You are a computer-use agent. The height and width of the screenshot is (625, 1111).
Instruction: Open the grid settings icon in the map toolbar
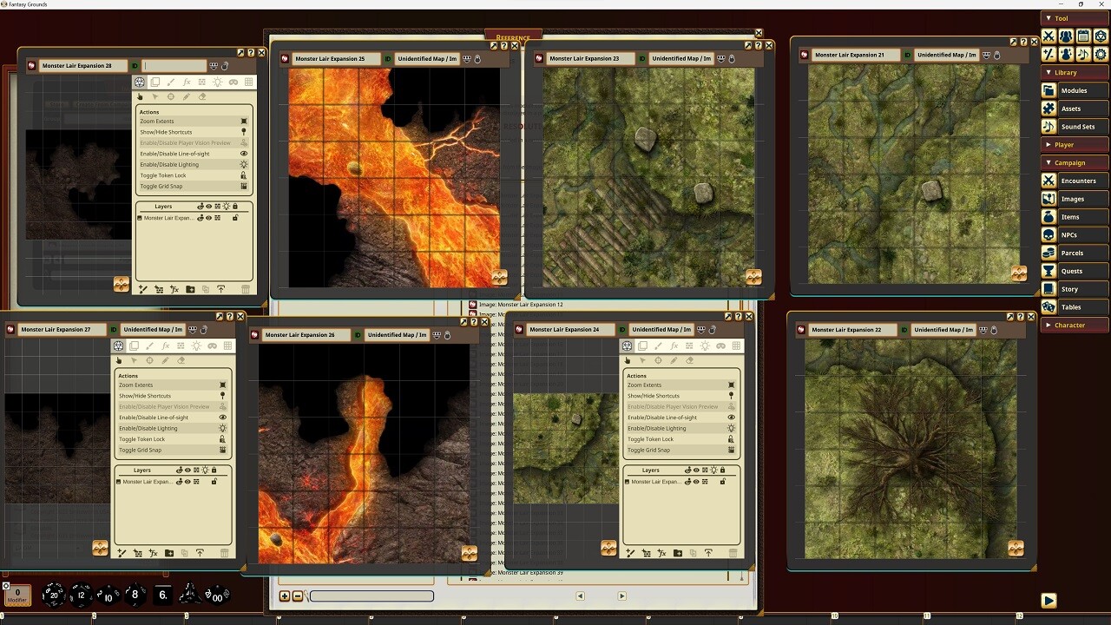coord(249,82)
